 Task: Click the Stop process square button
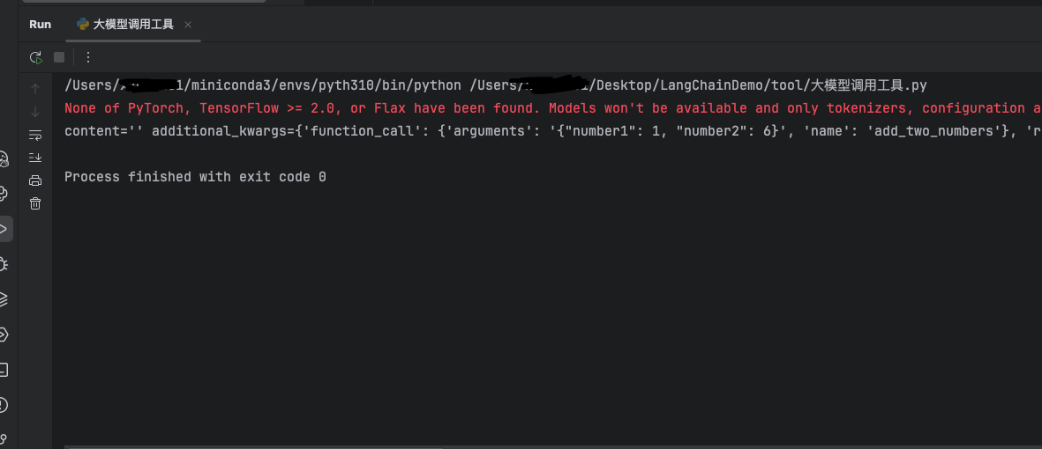[x=59, y=58]
